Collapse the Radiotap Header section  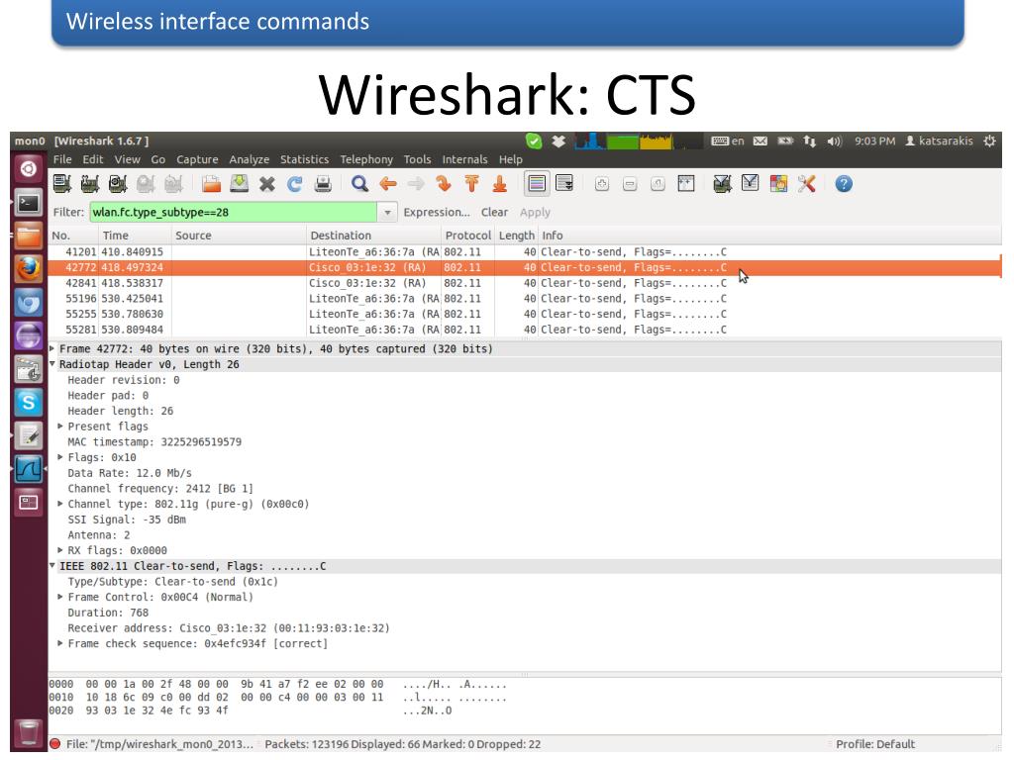click(x=52, y=364)
